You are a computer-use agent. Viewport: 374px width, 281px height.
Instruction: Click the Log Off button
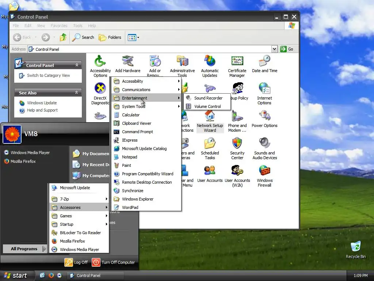tap(76, 262)
